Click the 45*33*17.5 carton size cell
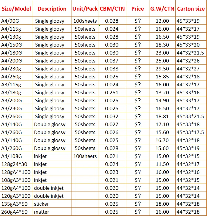 [190, 132]
